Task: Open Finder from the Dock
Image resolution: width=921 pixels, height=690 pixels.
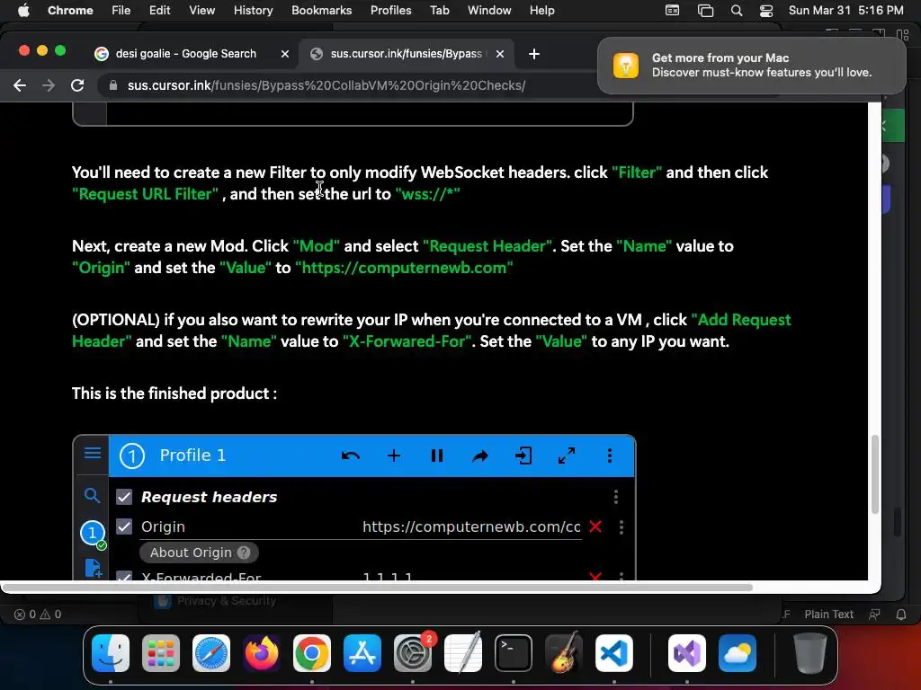Action: click(111, 653)
